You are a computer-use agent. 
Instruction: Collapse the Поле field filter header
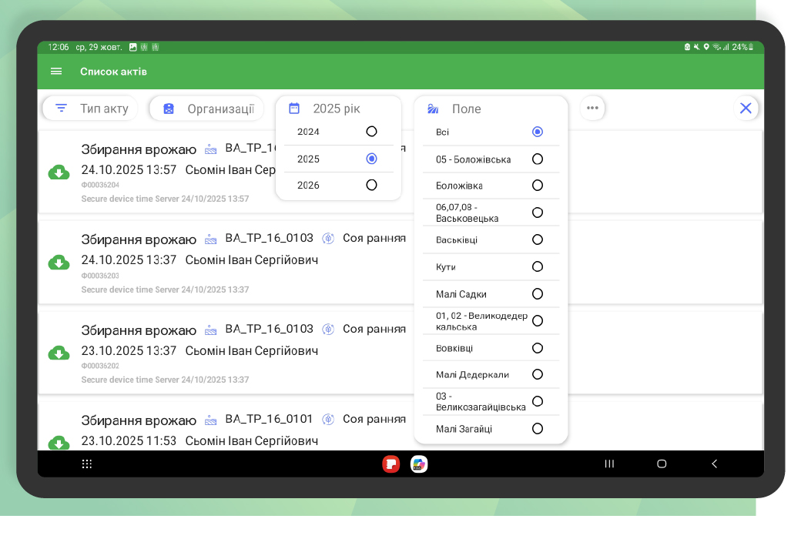coord(490,109)
